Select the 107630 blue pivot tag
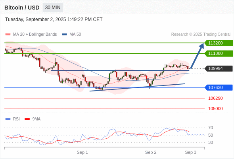 pos(219,87)
